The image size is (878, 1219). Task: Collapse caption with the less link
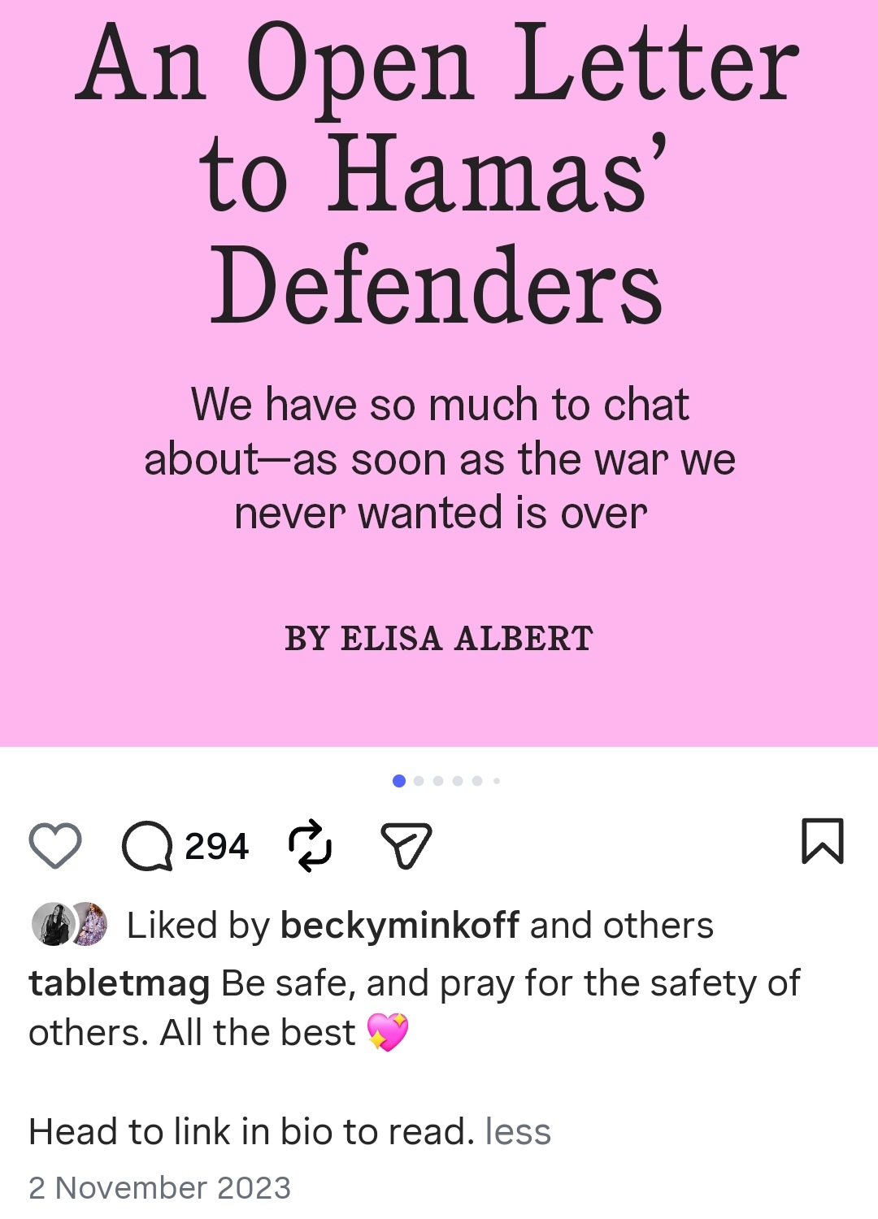(x=518, y=1131)
